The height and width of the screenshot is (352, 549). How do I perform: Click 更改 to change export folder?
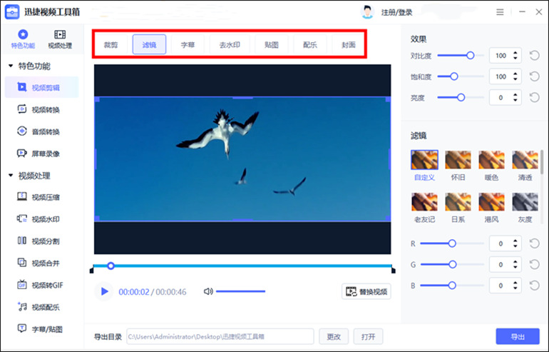(x=334, y=336)
